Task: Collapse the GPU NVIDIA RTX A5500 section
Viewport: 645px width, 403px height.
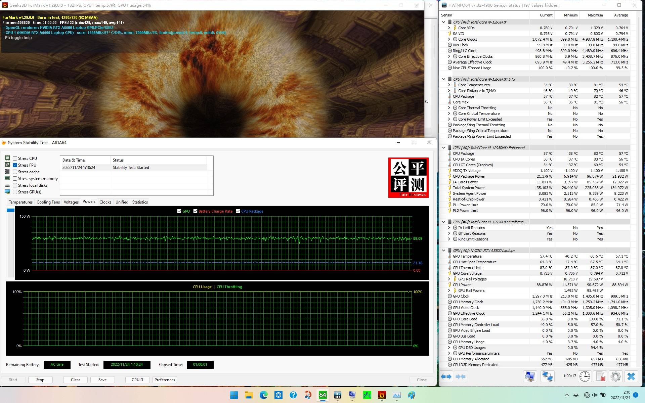Action: [x=443, y=251]
